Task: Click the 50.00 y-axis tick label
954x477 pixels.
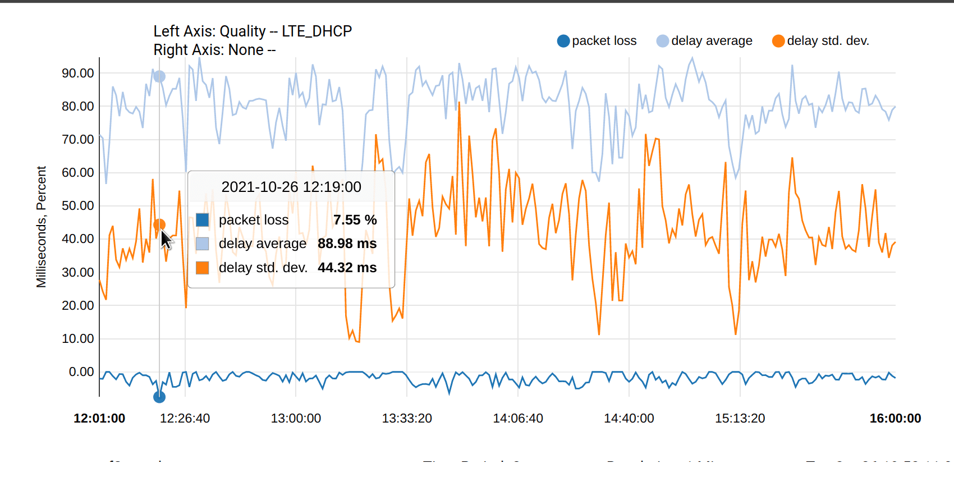Action: [78, 205]
